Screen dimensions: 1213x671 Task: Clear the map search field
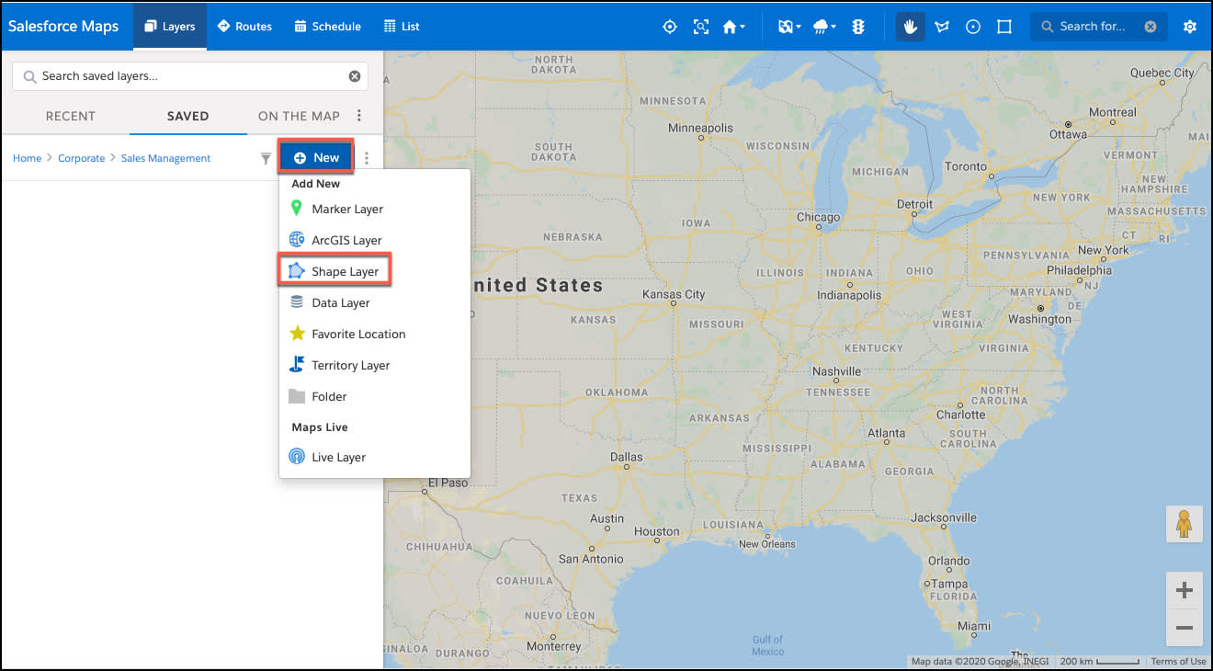1151,27
